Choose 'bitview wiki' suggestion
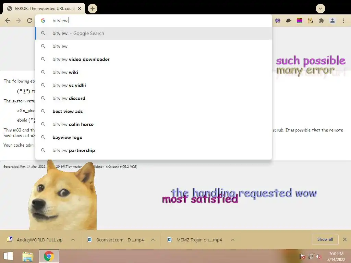Screen dimensions: 351x263 pyautogui.click(x=154, y=72)
